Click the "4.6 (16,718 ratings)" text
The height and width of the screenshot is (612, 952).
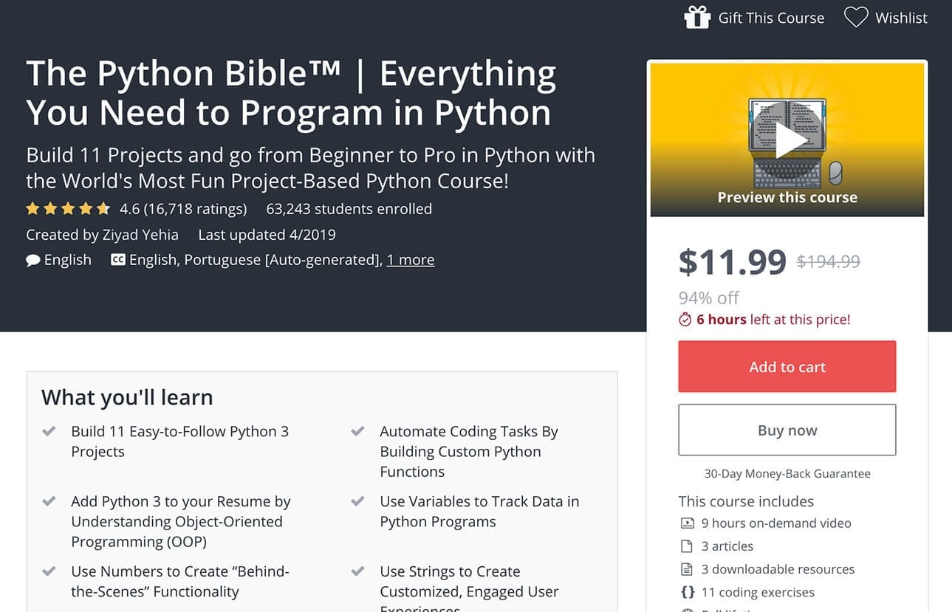(x=183, y=209)
